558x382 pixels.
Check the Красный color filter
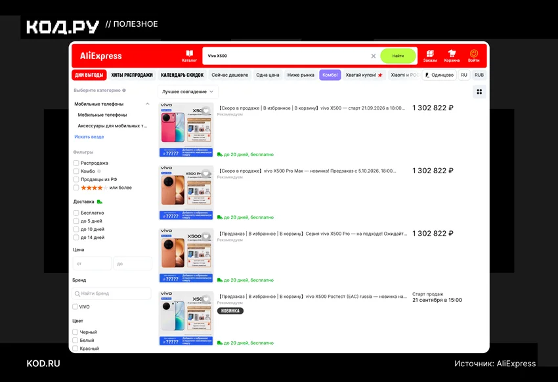click(75, 349)
